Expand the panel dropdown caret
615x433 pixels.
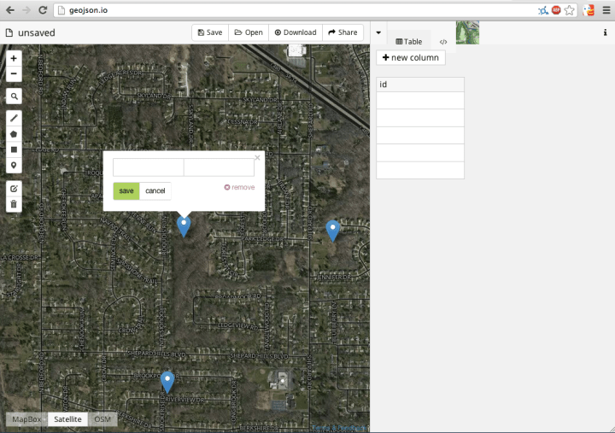coord(378,32)
